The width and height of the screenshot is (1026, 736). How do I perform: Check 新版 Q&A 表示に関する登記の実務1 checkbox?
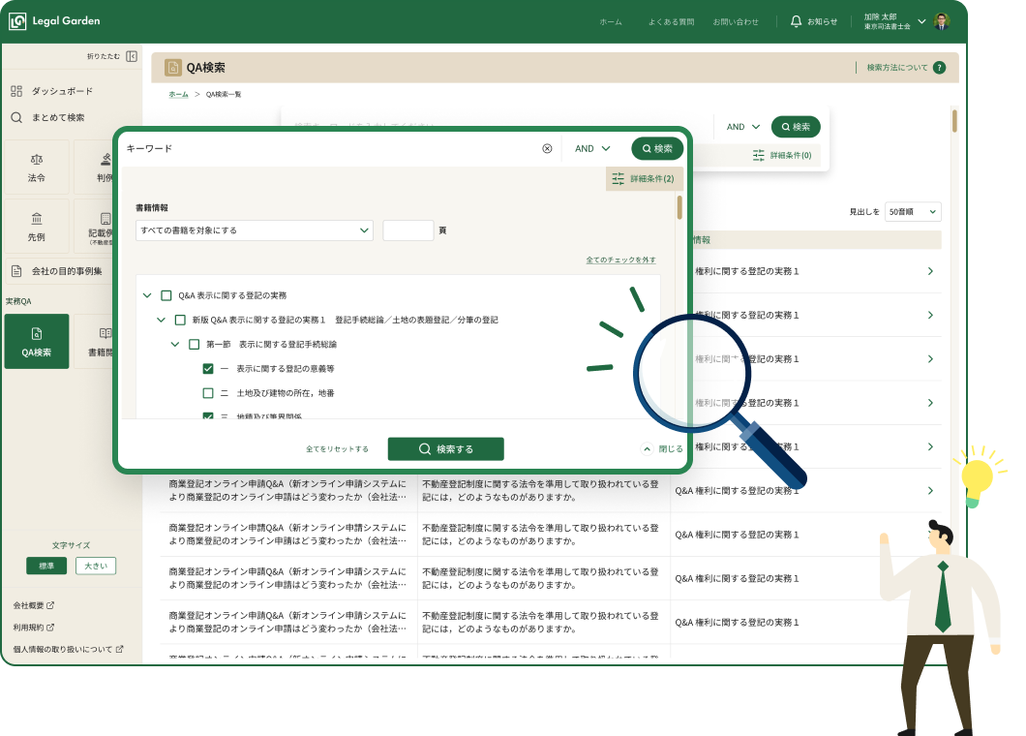tap(180, 320)
